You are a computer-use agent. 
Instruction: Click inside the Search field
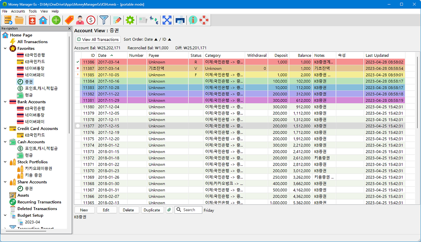[x=191, y=210]
